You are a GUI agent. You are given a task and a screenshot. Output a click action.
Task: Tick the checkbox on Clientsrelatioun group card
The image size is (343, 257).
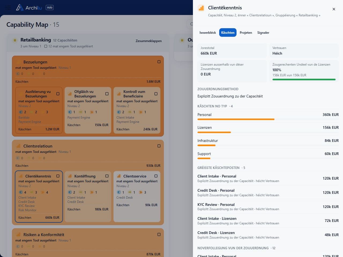(x=159, y=146)
